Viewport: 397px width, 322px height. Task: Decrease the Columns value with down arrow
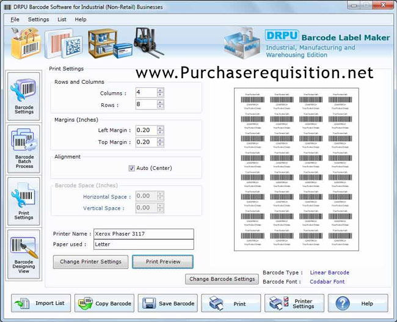pyautogui.click(x=160, y=95)
